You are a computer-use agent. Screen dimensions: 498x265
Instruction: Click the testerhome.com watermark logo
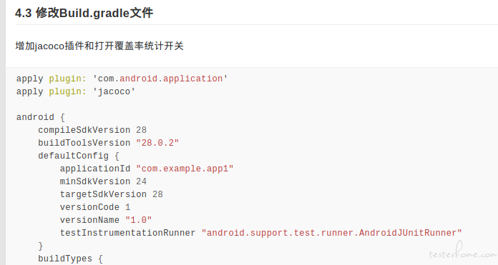pos(462,251)
